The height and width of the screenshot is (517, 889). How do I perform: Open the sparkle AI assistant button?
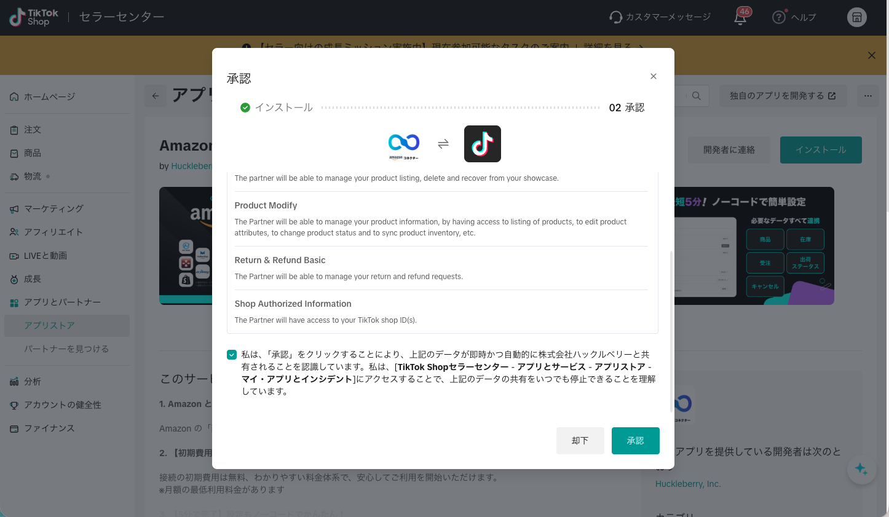click(x=861, y=470)
